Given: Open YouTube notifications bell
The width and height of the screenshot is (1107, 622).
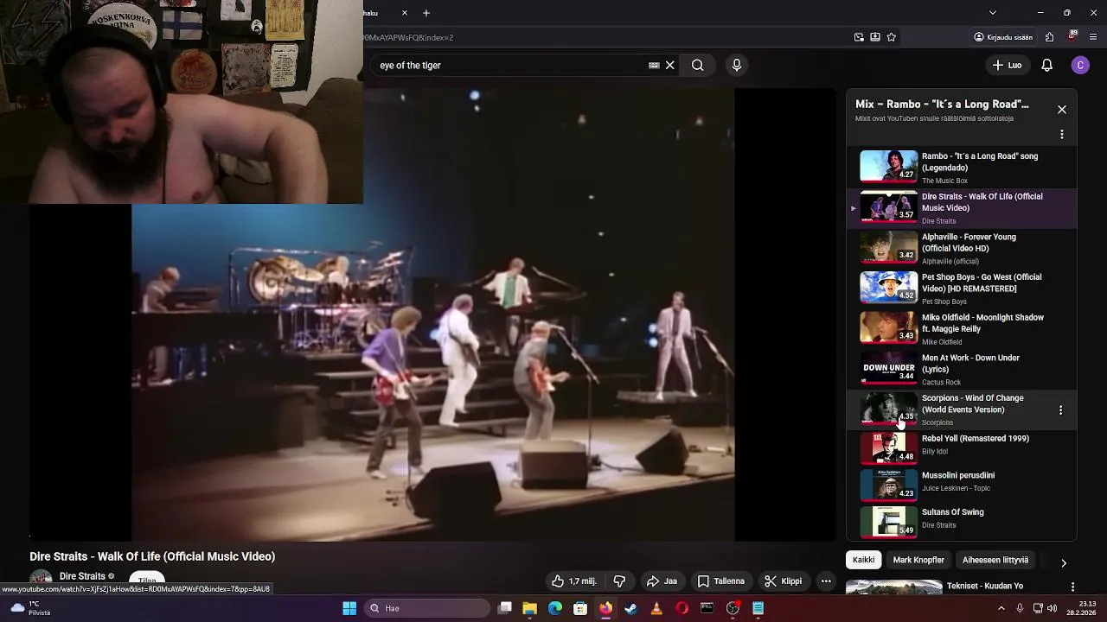Looking at the screenshot, I should coord(1046,65).
